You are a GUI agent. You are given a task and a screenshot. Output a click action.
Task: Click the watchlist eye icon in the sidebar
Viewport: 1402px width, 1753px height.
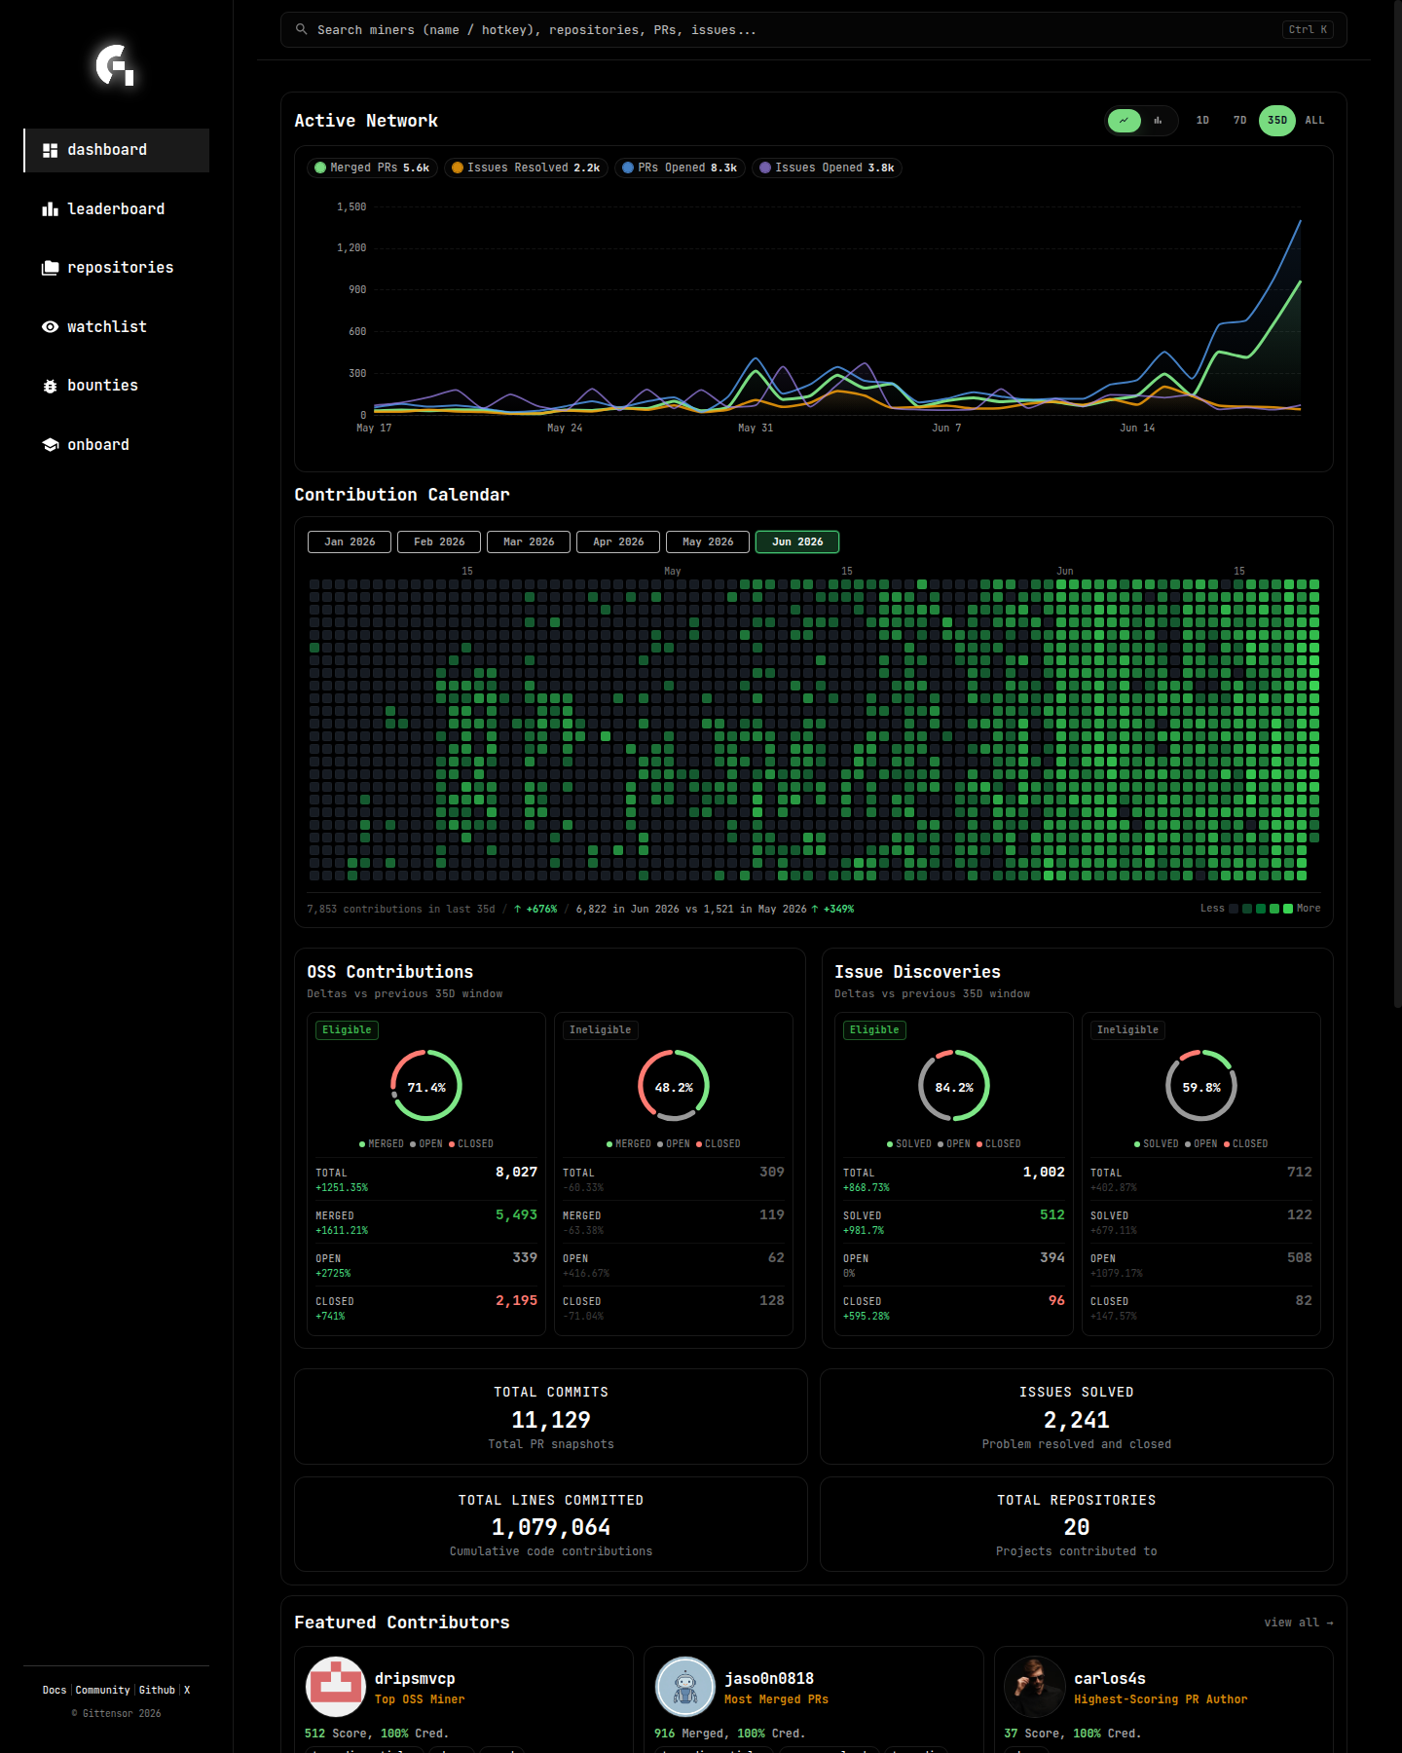pos(51,327)
